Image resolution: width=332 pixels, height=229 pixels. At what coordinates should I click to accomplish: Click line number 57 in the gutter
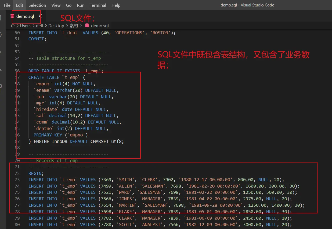(17, 77)
